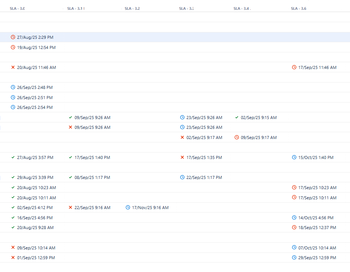
Task: Select the blue clock icon beside 26/Sep/25 2:48 PM
Action: [x=13, y=87]
